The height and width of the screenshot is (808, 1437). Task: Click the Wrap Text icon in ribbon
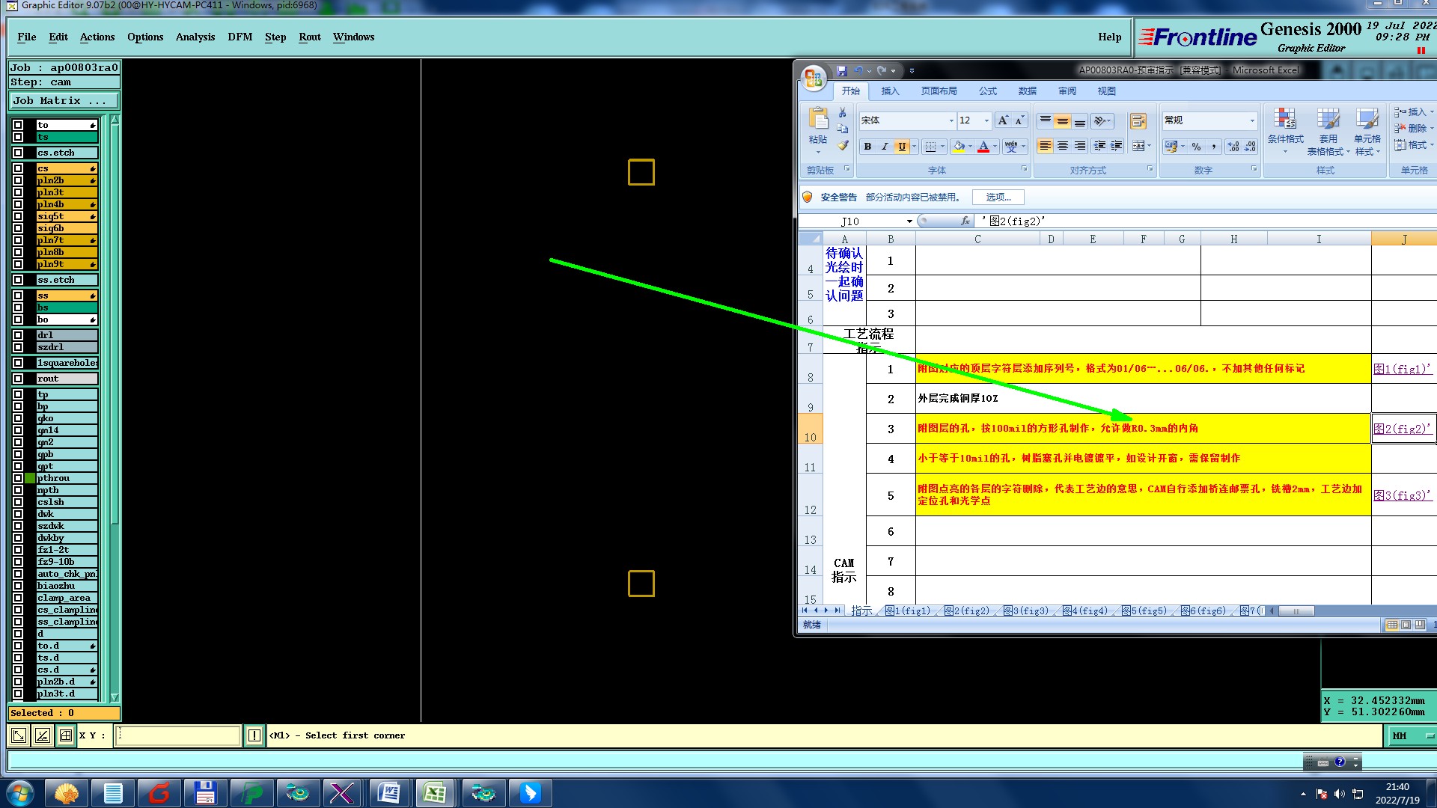coord(1138,121)
